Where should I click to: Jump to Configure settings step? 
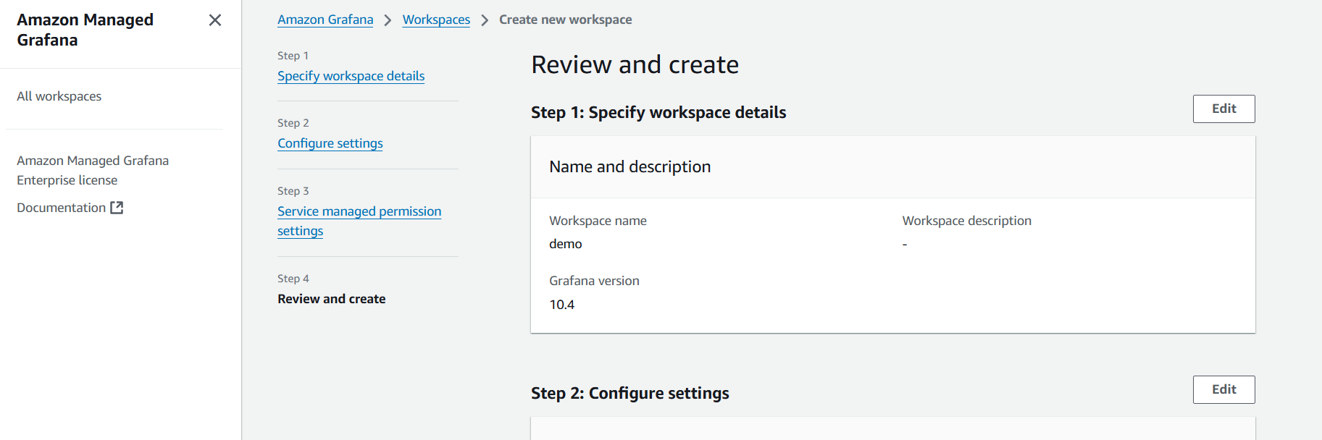click(x=330, y=143)
